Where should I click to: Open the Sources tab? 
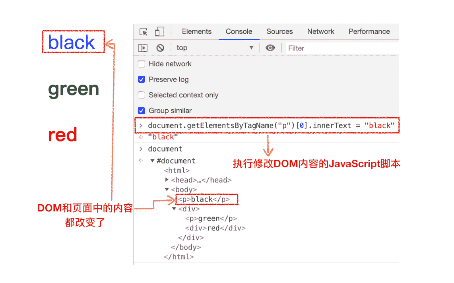pyautogui.click(x=279, y=31)
